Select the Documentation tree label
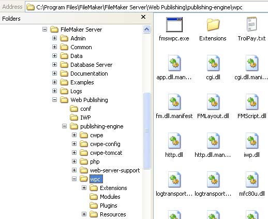The height and width of the screenshot is (219, 268). [89, 74]
